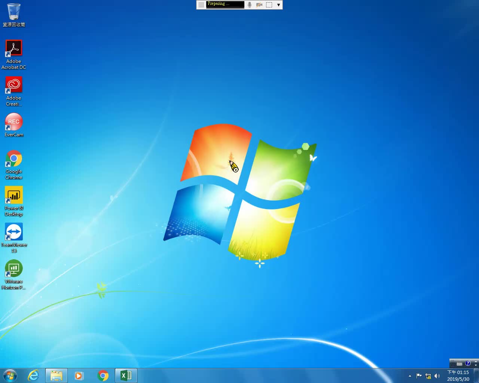Open the recorder toolbar dropdown arrow
Viewport: 479px width, 383px height.
[278, 5]
